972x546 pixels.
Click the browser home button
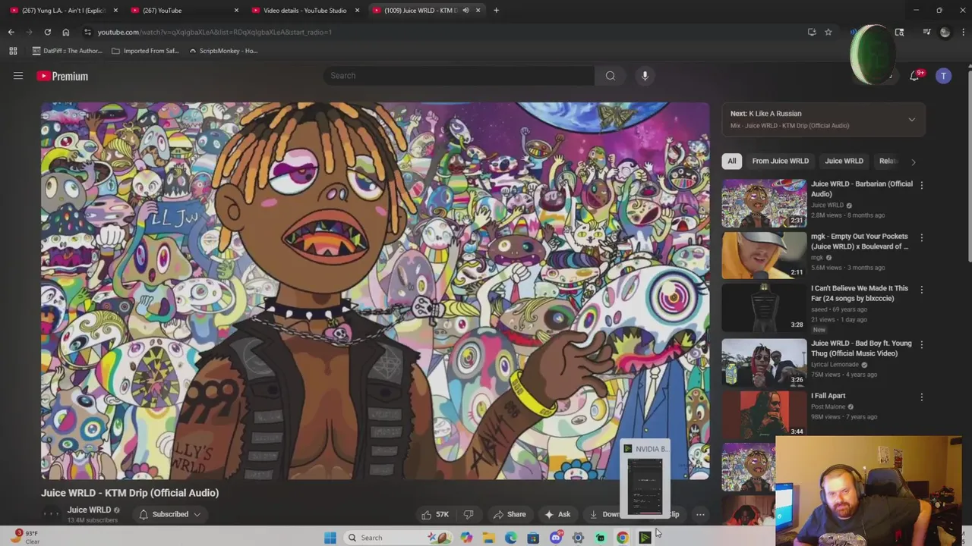point(65,32)
